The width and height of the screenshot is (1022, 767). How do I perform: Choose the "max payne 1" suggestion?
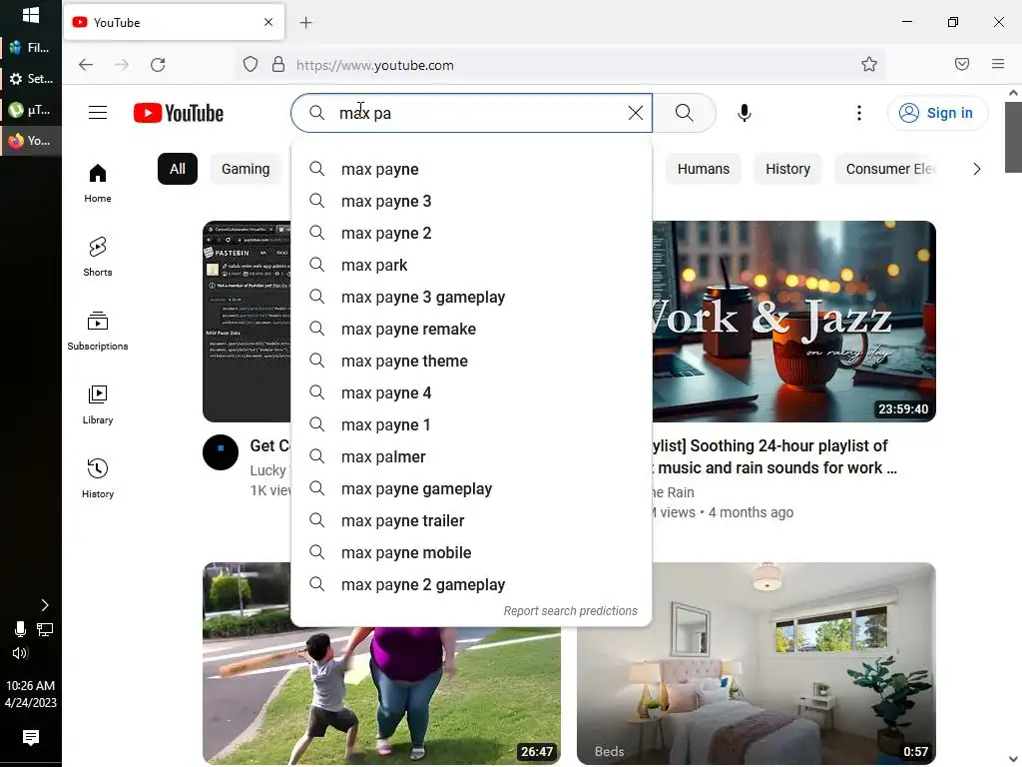[471, 424]
